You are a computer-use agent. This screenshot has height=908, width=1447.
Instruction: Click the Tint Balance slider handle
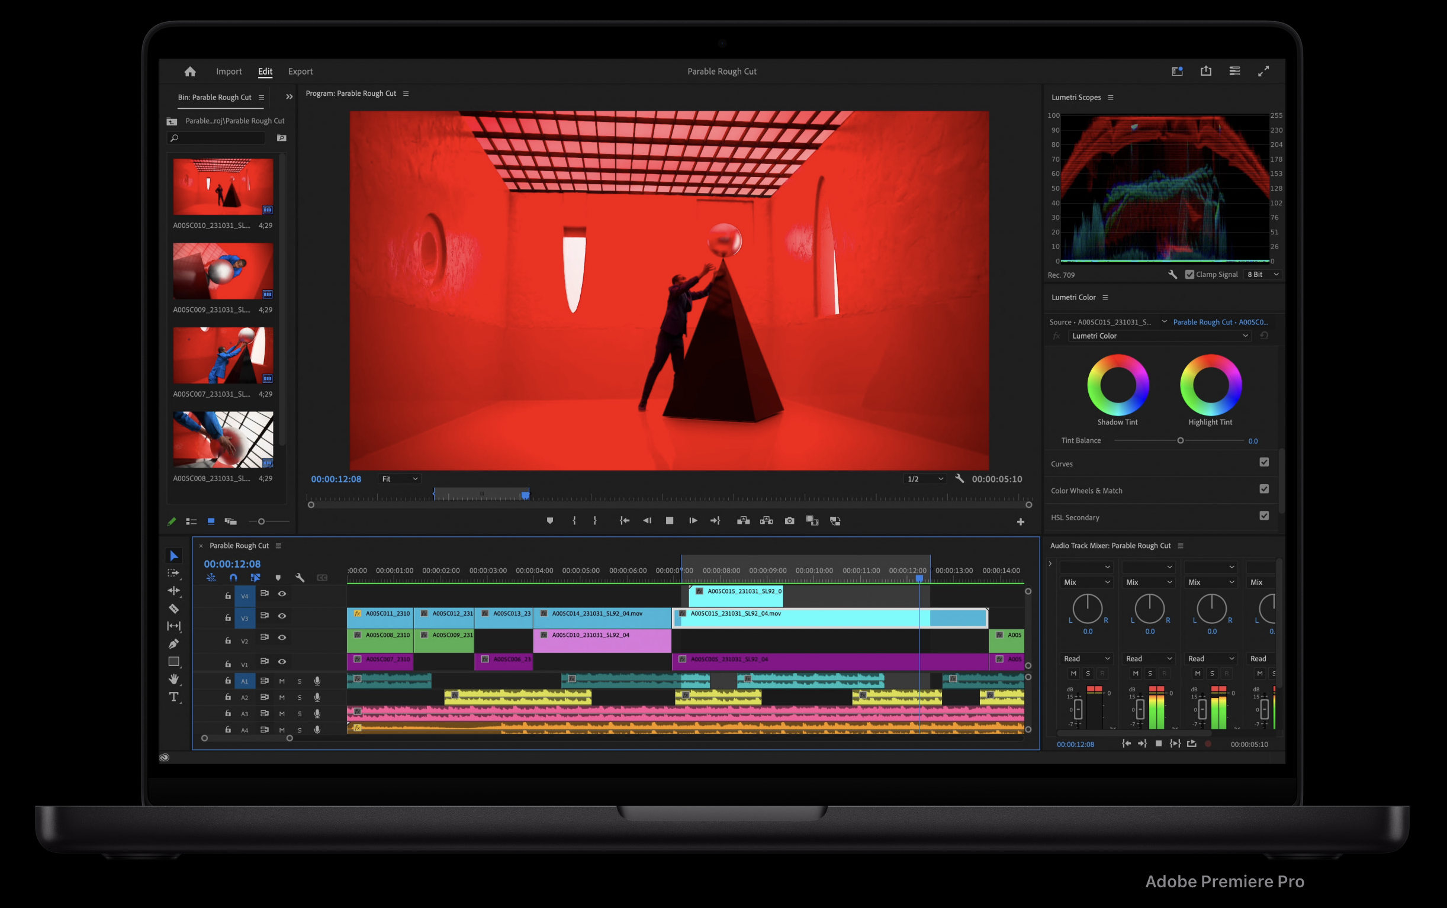pos(1181,441)
